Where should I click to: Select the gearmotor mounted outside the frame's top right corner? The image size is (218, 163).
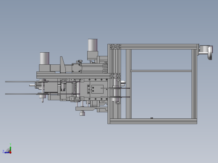[x=206, y=52]
